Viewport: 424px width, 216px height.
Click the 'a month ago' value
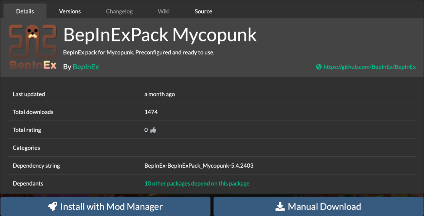[160, 94]
